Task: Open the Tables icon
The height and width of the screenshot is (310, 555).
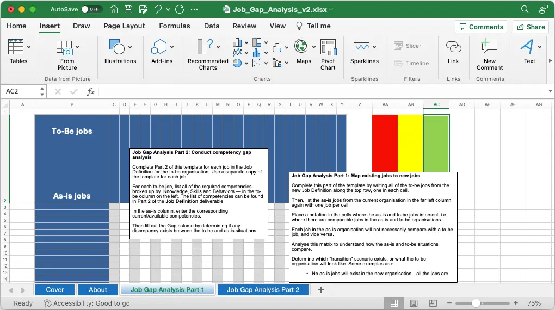Action: pyautogui.click(x=16, y=47)
